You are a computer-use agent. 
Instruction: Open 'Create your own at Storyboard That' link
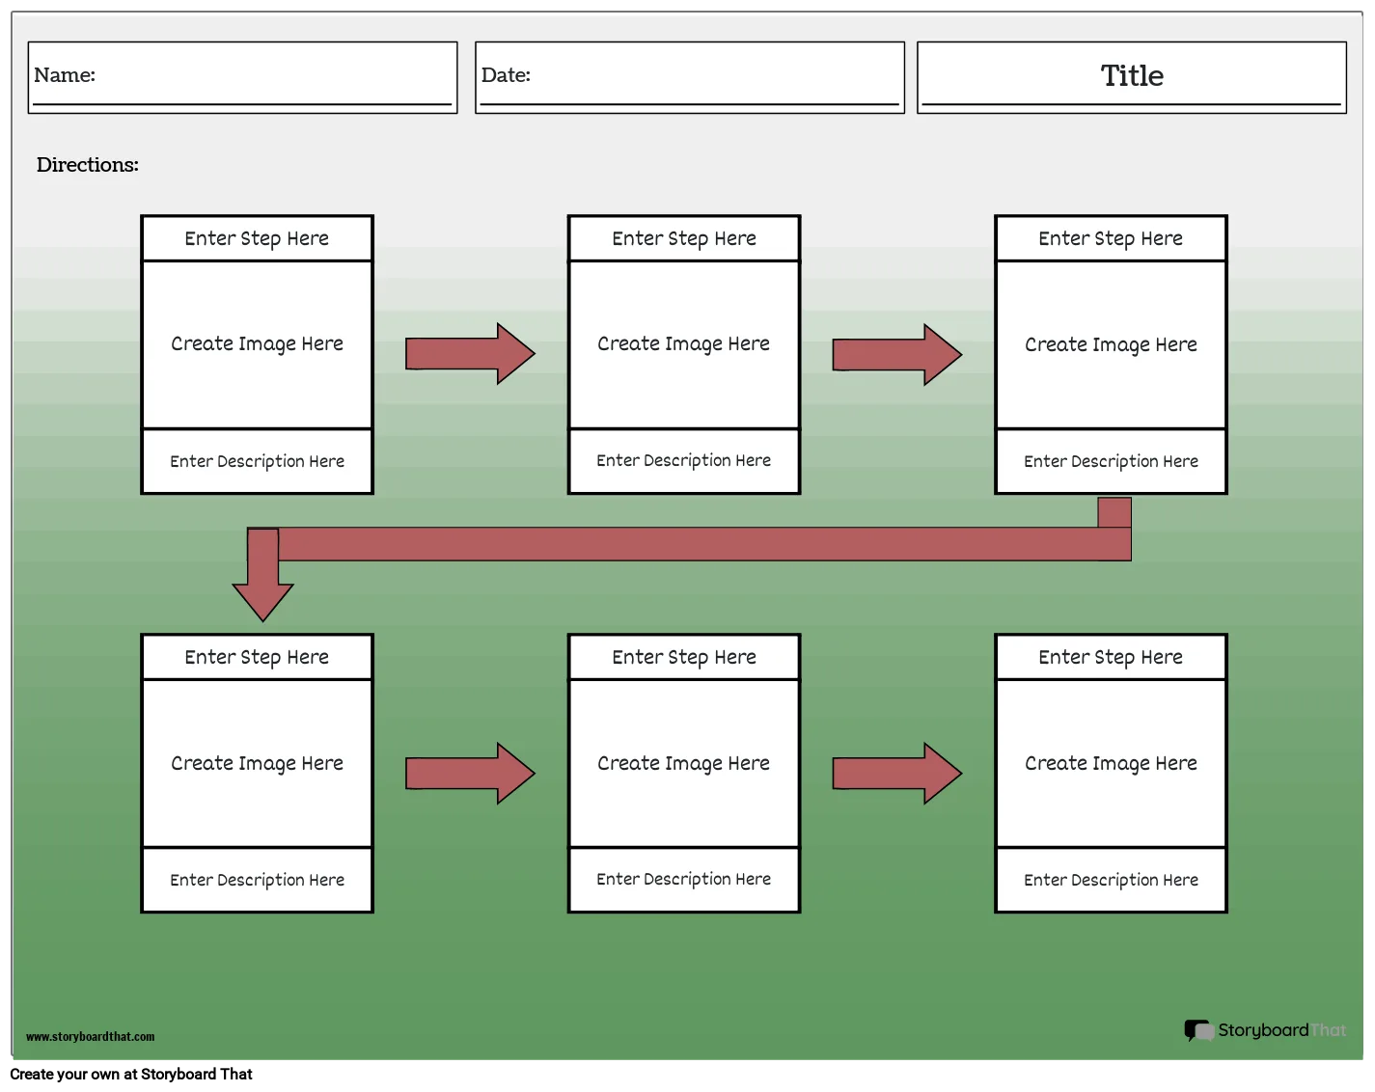click(x=131, y=1075)
